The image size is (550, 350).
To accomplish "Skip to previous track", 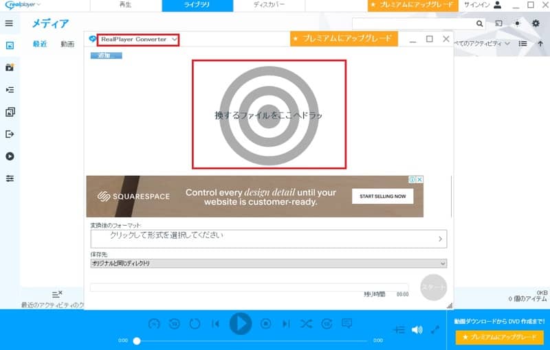I will pos(216,324).
